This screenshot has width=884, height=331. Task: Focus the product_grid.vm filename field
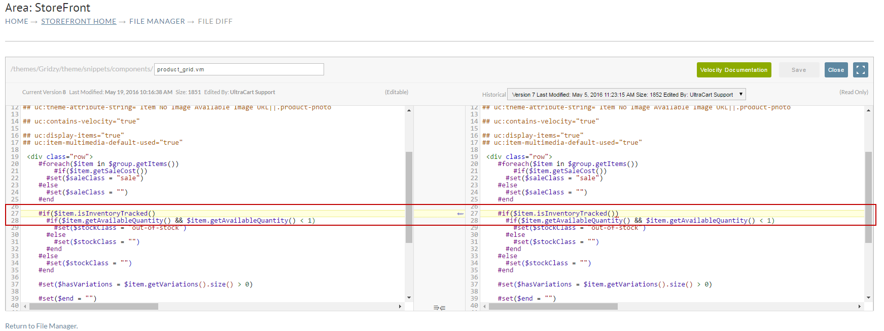point(239,69)
